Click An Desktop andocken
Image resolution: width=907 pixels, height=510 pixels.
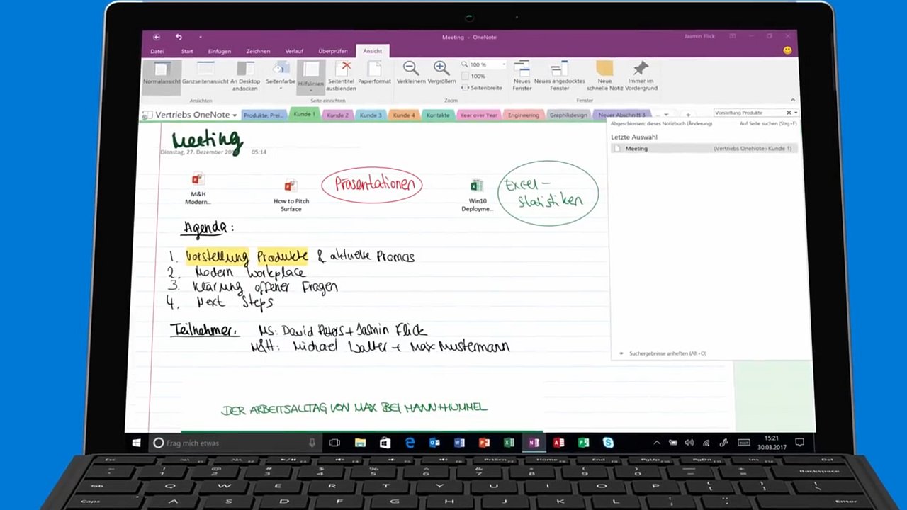coord(245,76)
